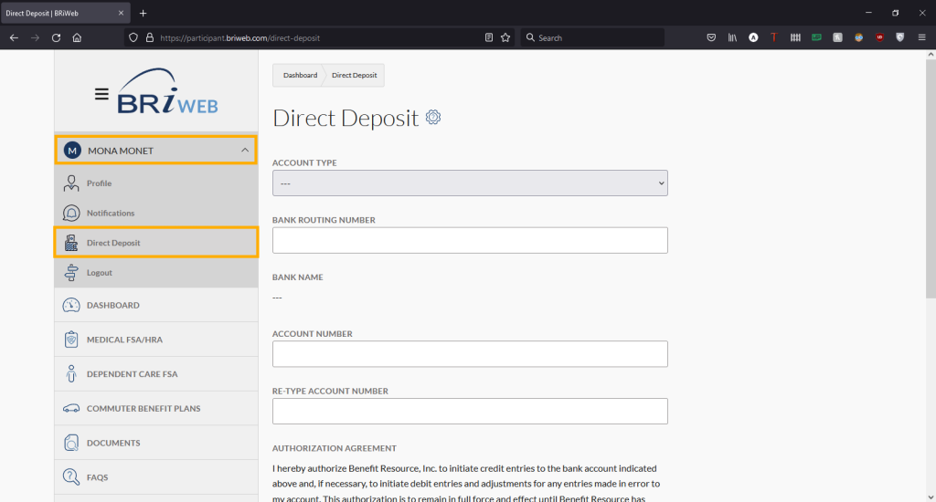This screenshot has height=502, width=936.
Task: Collapse the Mona Monet user menu
Action: [x=244, y=151]
